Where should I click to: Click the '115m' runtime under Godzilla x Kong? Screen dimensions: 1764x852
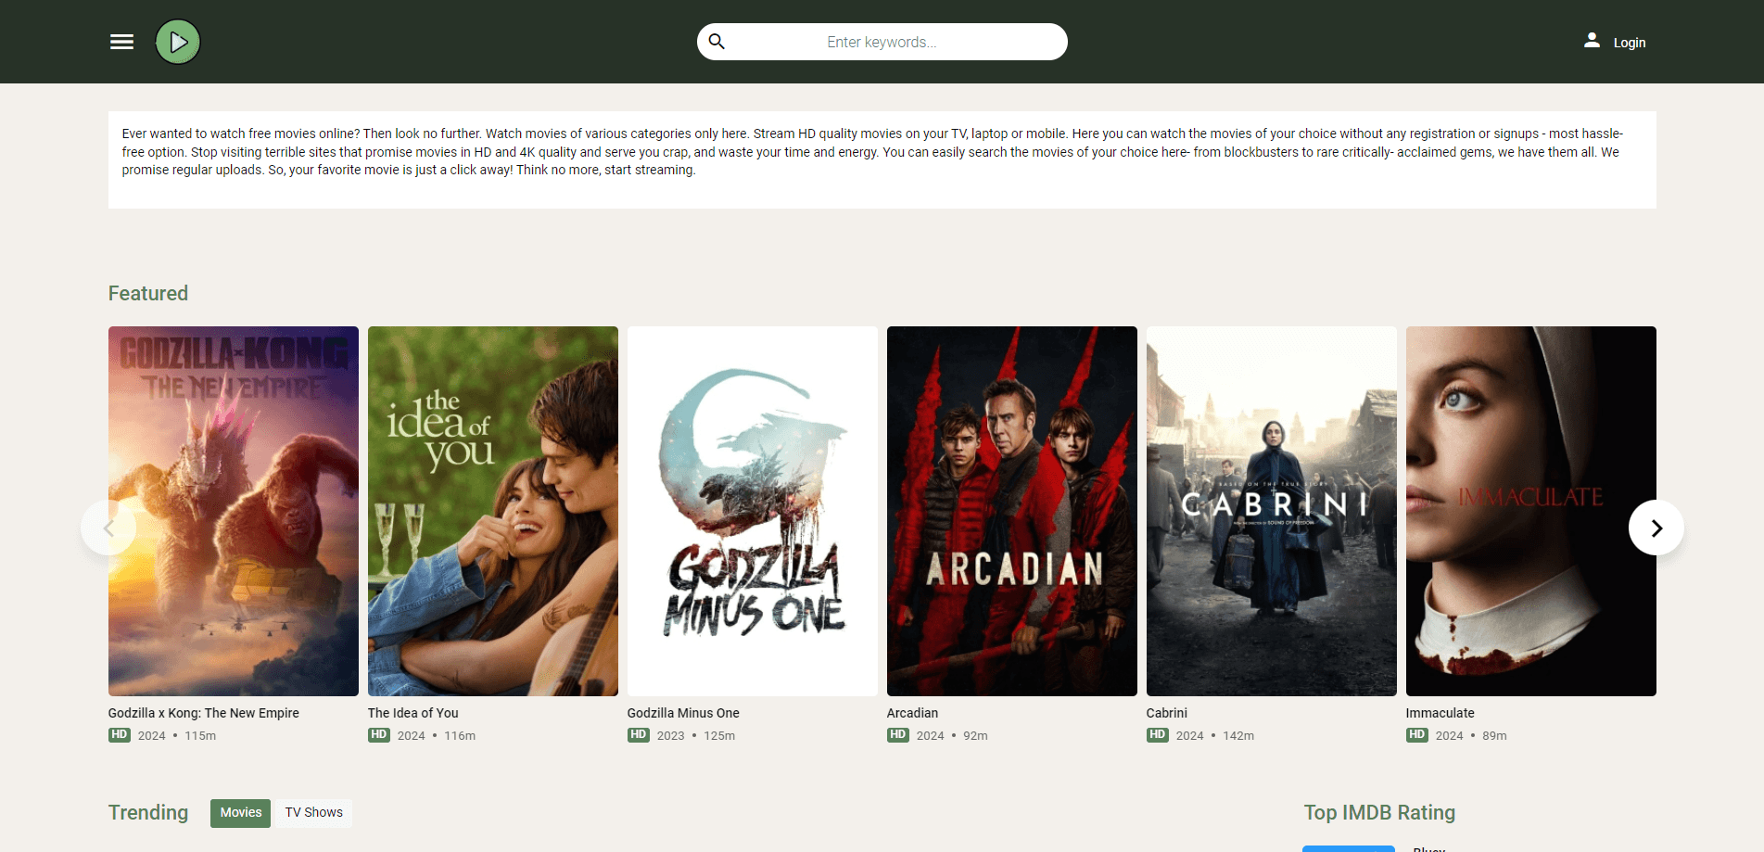click(200, 736)
